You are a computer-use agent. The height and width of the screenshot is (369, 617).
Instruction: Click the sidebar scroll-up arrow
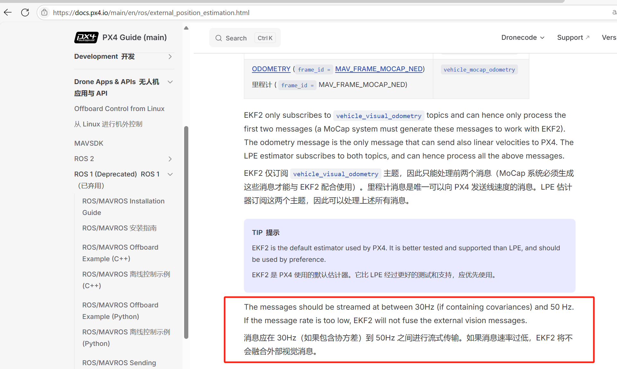click(186, 28)
